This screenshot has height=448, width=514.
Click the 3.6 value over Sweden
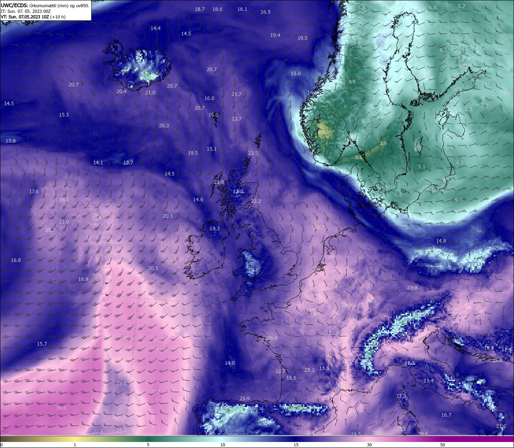tap(383, 143)
